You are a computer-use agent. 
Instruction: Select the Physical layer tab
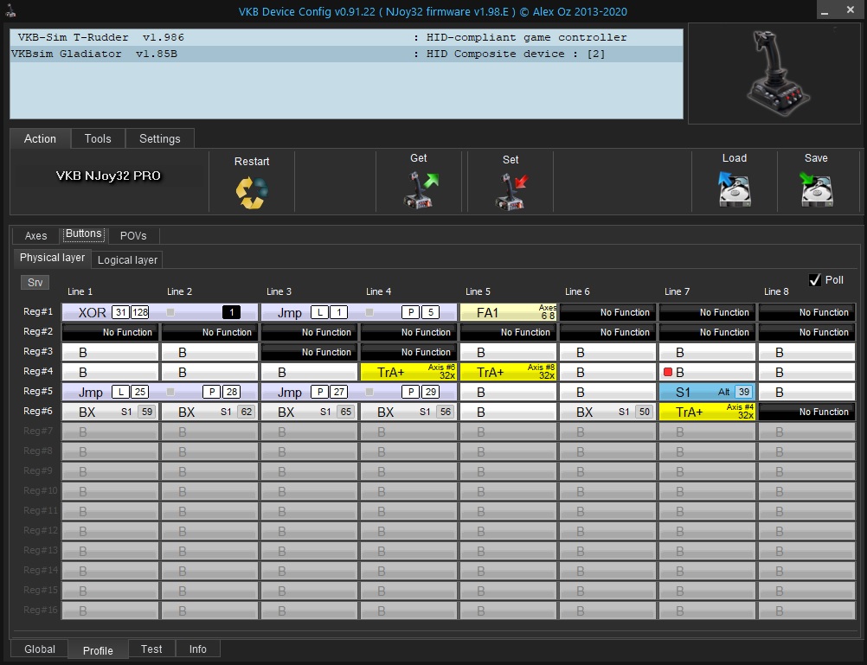52,258
